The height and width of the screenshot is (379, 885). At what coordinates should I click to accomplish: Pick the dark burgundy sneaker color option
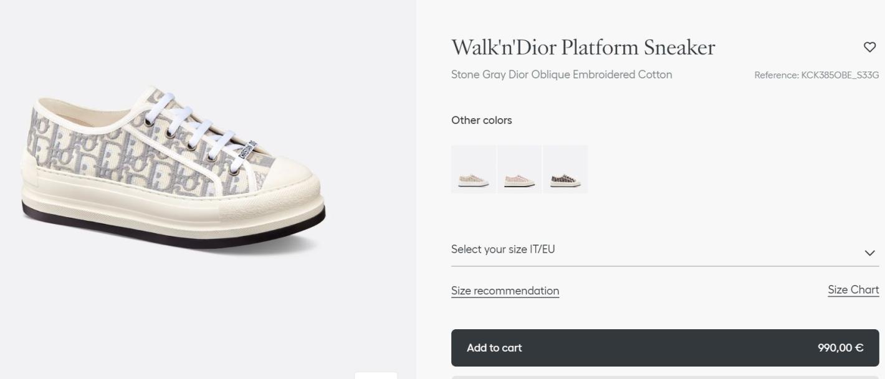(565, 170)
